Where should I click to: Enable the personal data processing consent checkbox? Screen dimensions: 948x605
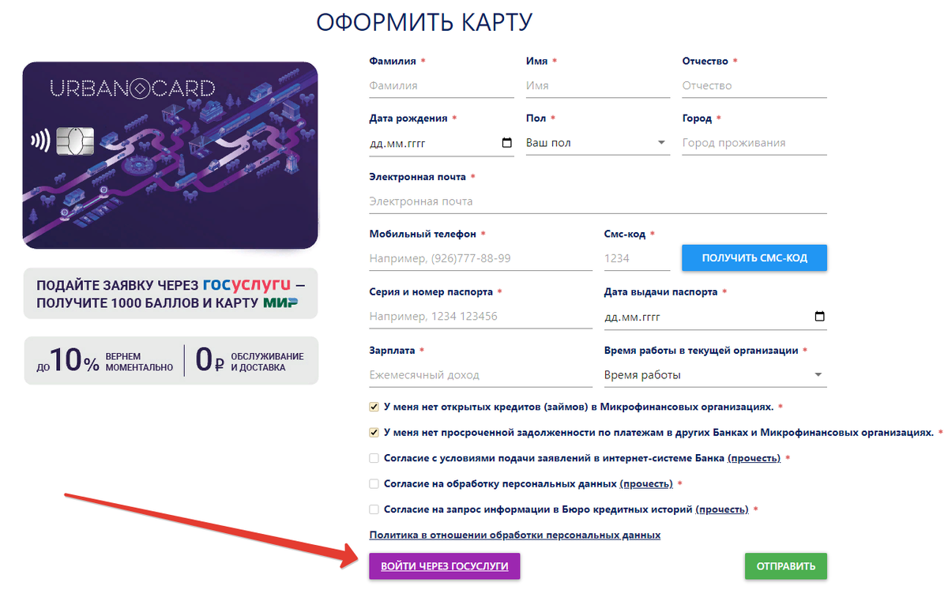tap(373, 483)
